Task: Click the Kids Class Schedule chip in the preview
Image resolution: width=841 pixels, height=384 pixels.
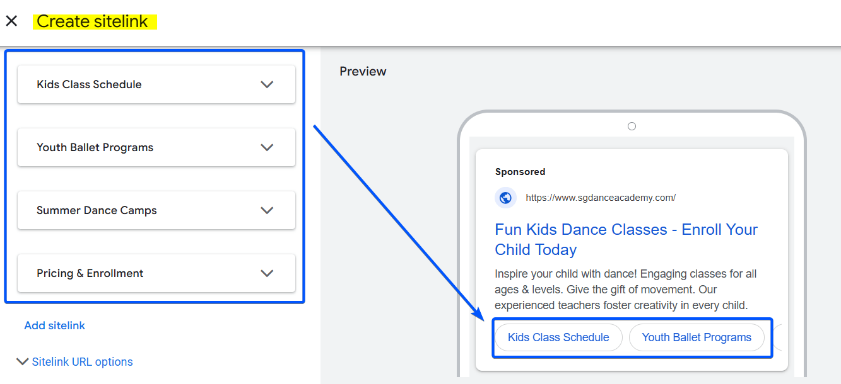Action: coord(558,337)
